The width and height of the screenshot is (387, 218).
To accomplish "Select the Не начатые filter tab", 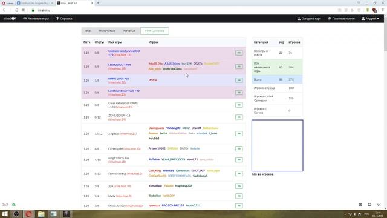I will point(107,31).
